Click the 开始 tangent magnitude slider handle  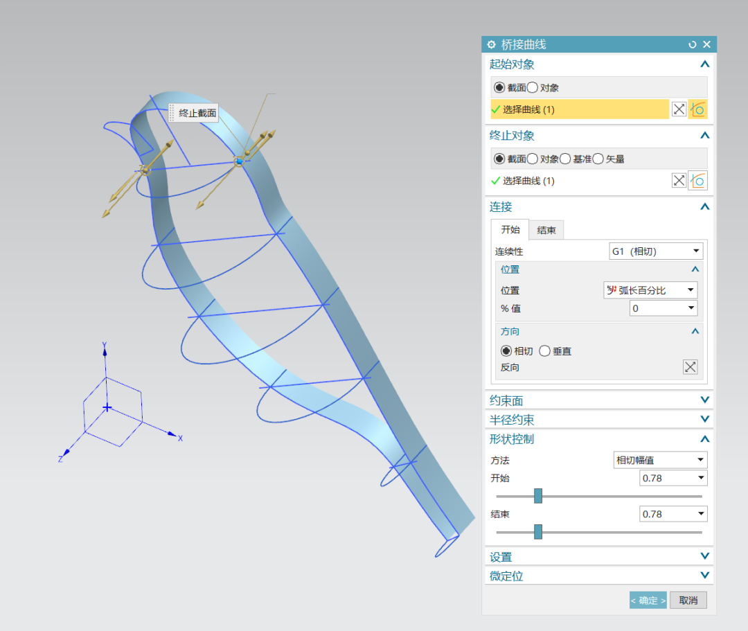tap(538, 496)
